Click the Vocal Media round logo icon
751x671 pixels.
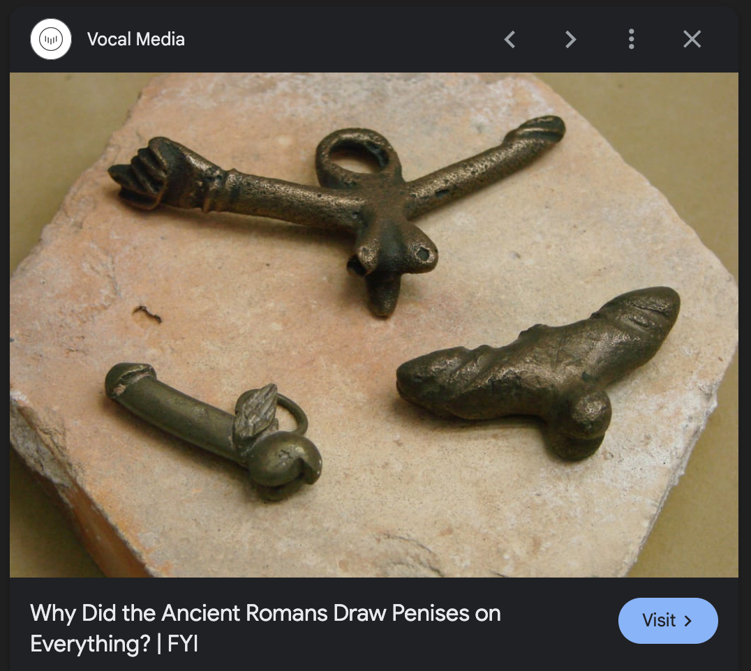51,39
